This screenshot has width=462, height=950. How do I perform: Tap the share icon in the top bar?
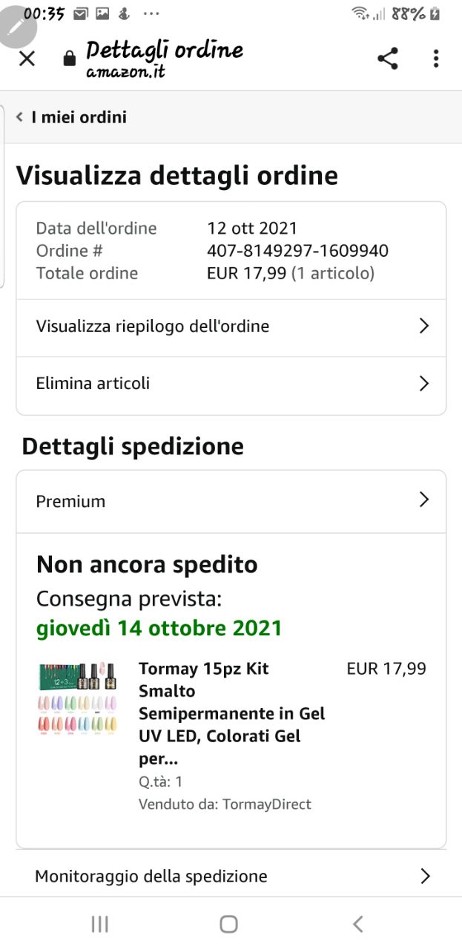387,59
